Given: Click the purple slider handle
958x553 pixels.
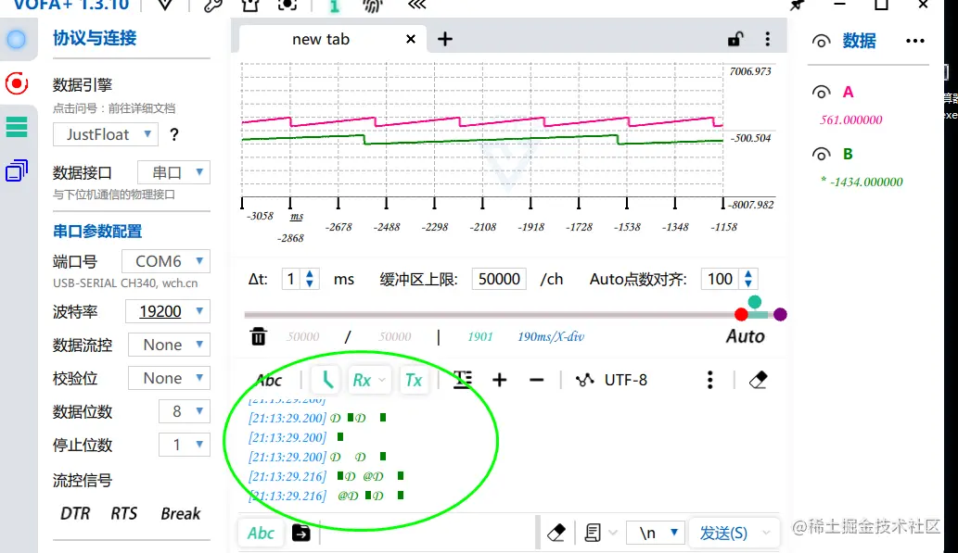Looking at the screenshot, I should pos(780,314).
